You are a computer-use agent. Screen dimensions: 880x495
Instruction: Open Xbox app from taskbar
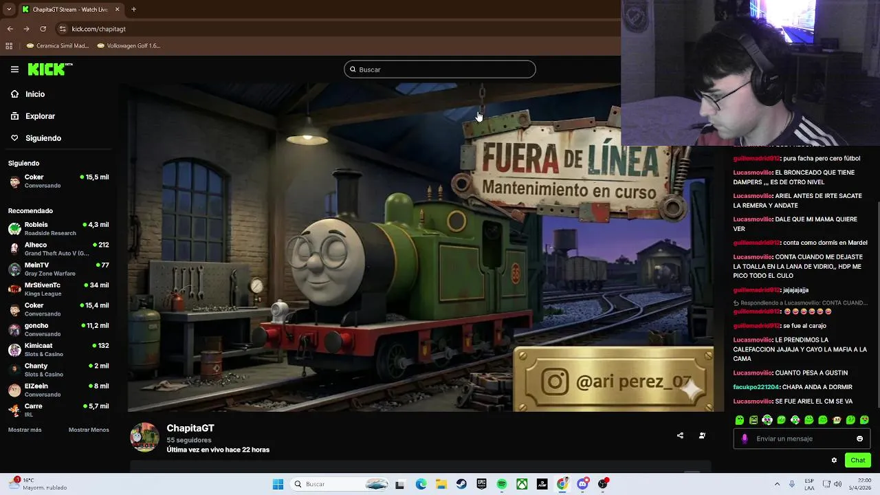[x=522, y=484]
